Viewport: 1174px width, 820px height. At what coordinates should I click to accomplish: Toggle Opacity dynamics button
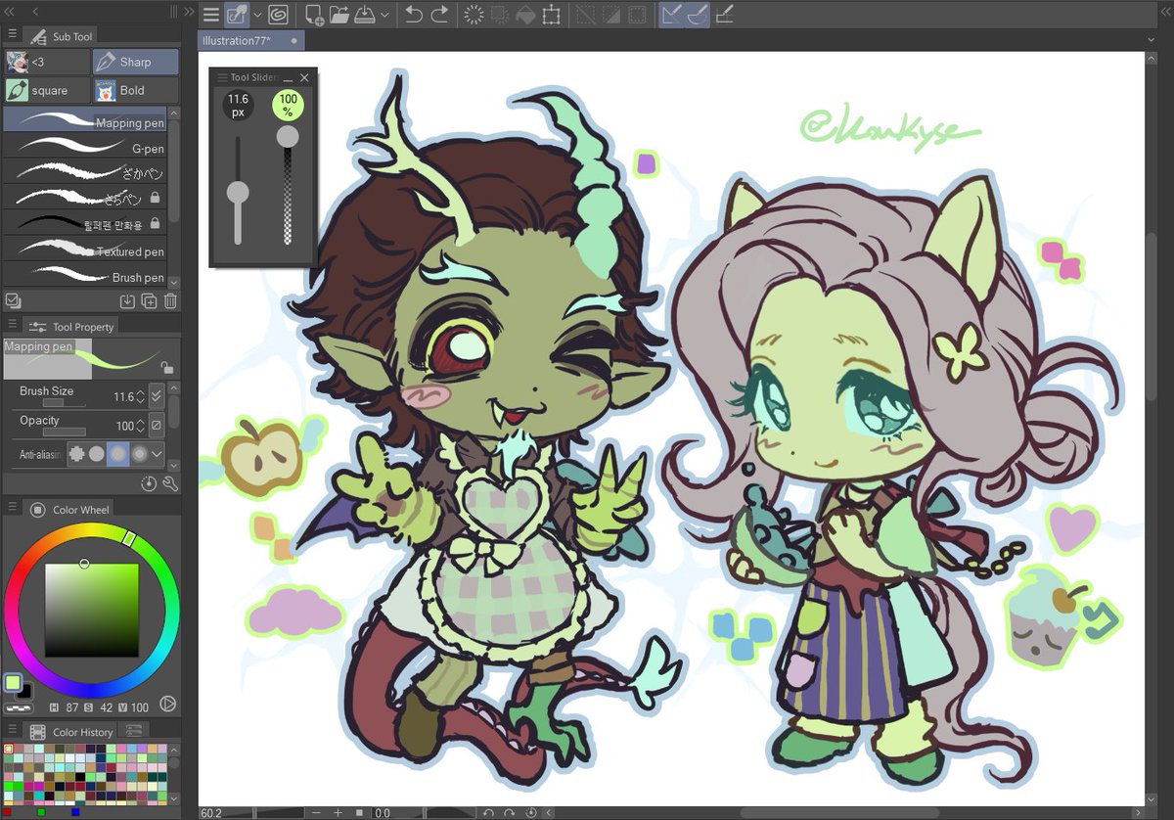pos(156,426)
